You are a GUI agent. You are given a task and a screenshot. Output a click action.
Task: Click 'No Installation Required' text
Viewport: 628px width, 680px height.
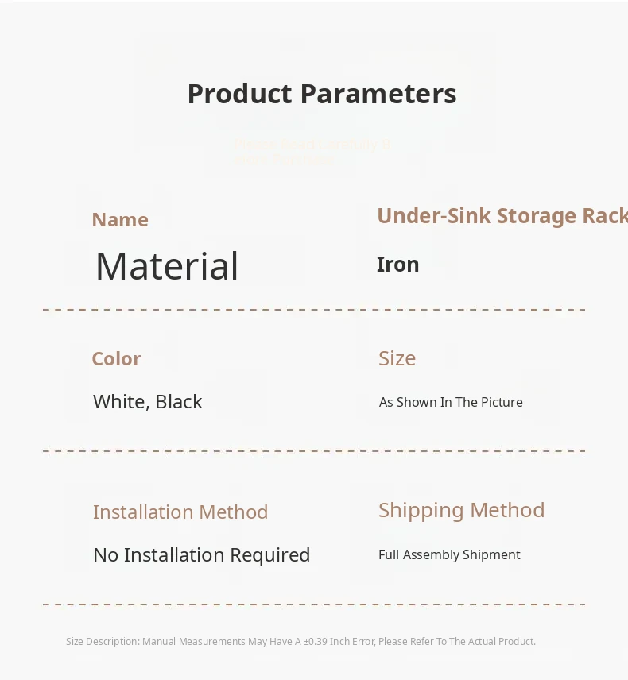point(202,555)
